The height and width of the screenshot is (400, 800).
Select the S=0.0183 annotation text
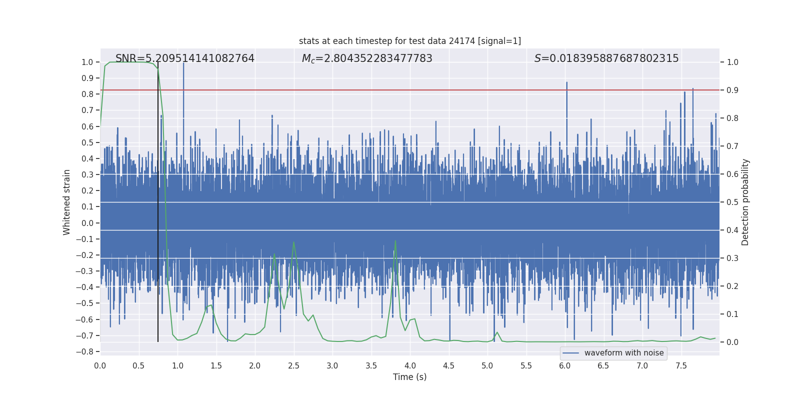click(606, 58)
